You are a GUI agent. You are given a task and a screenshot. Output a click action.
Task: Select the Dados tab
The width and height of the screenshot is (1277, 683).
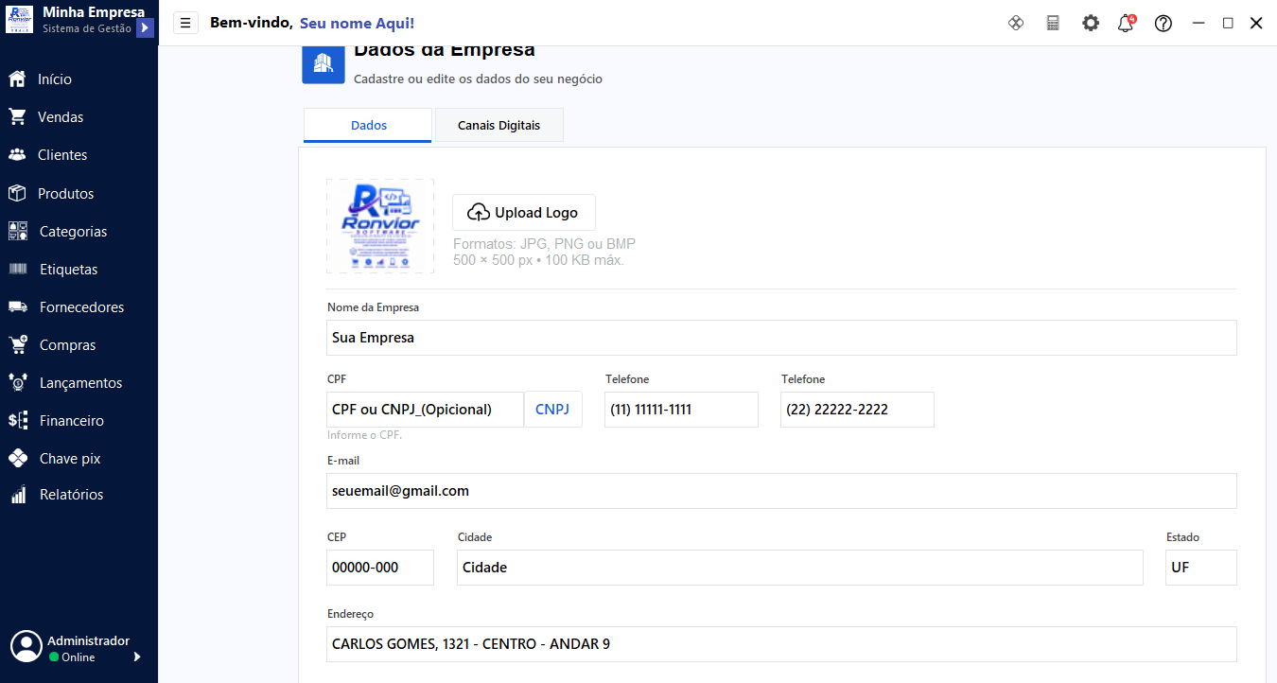click(x=368, y=125)
